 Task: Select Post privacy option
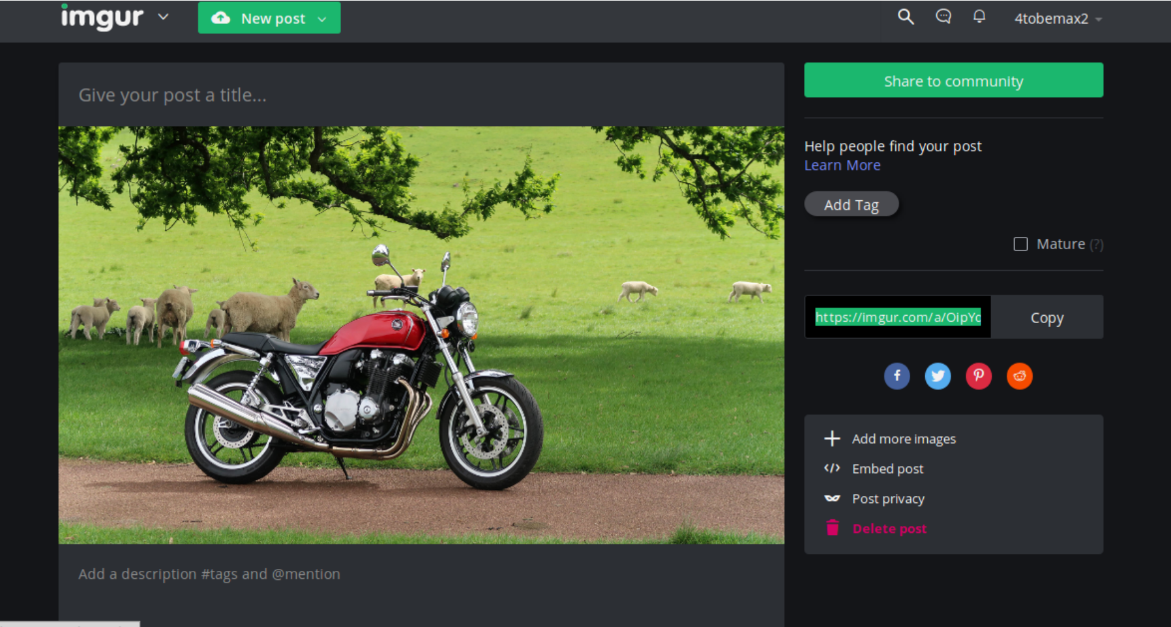coord(888,498)
